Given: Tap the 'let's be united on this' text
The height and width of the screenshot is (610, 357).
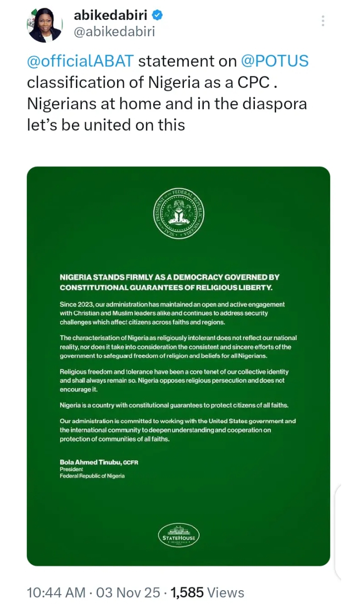Looking at the screenshot, I should click(106, 125).
